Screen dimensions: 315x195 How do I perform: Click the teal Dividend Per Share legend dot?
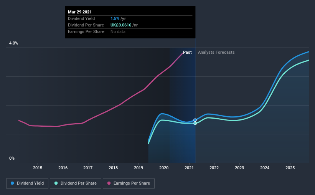56,183
